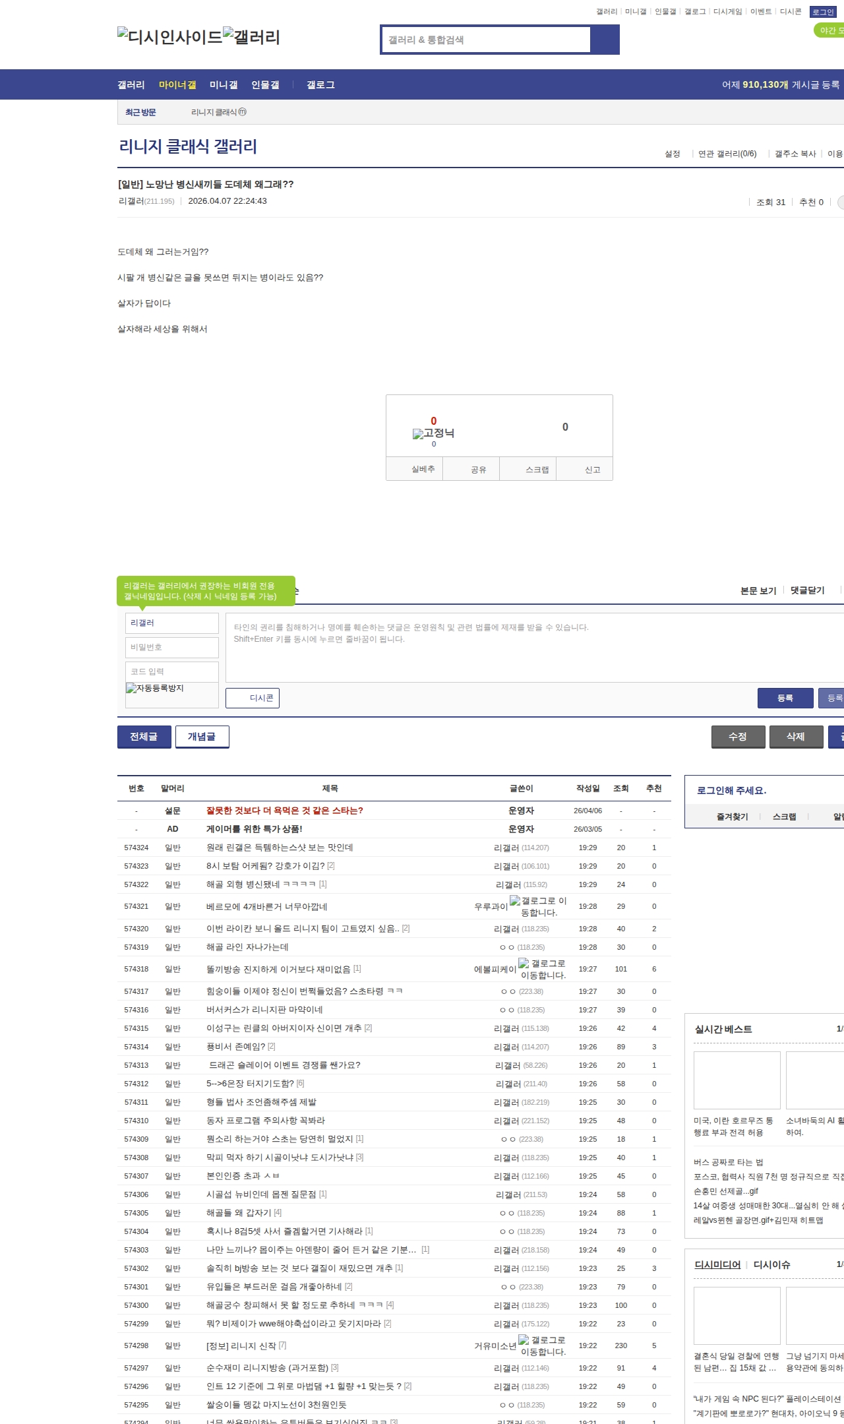Click the 코드 입력 captcha code field
This screenshot has height=1424, width=844.
[172, 672]
